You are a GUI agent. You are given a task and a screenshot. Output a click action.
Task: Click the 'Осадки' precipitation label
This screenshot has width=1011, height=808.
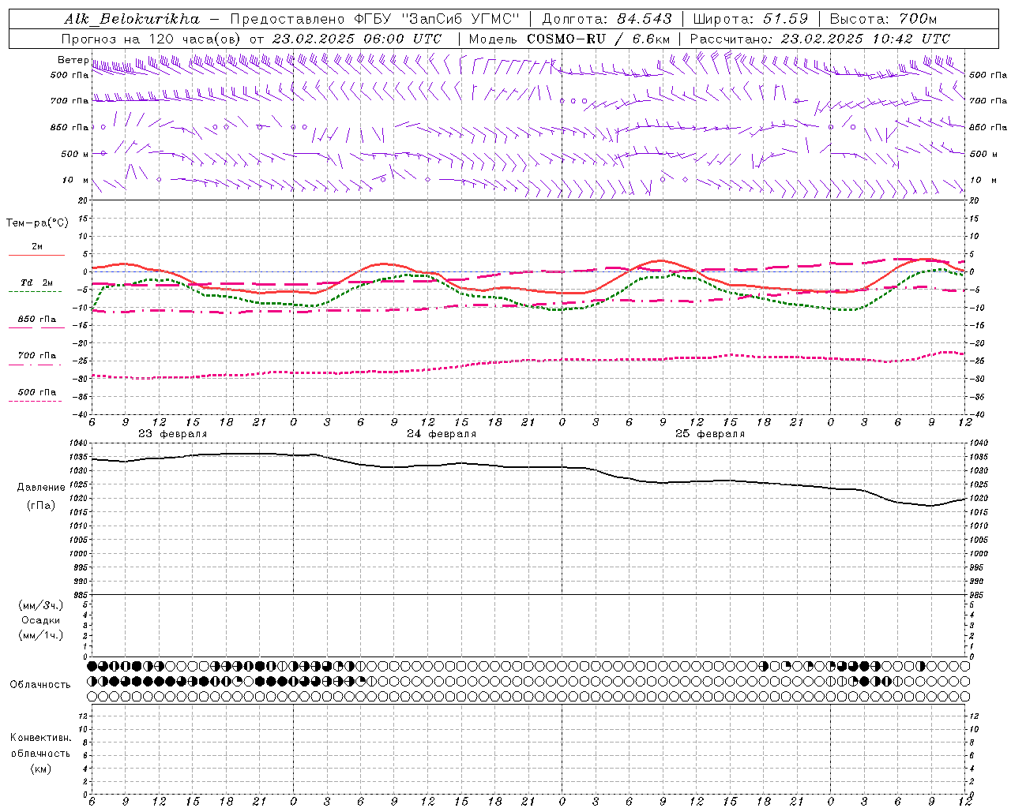[41, 620]
